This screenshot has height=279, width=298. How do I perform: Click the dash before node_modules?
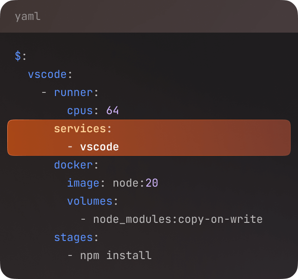(84, 219)
